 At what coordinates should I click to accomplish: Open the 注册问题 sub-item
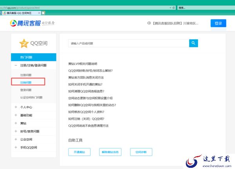tap(26, 75)
